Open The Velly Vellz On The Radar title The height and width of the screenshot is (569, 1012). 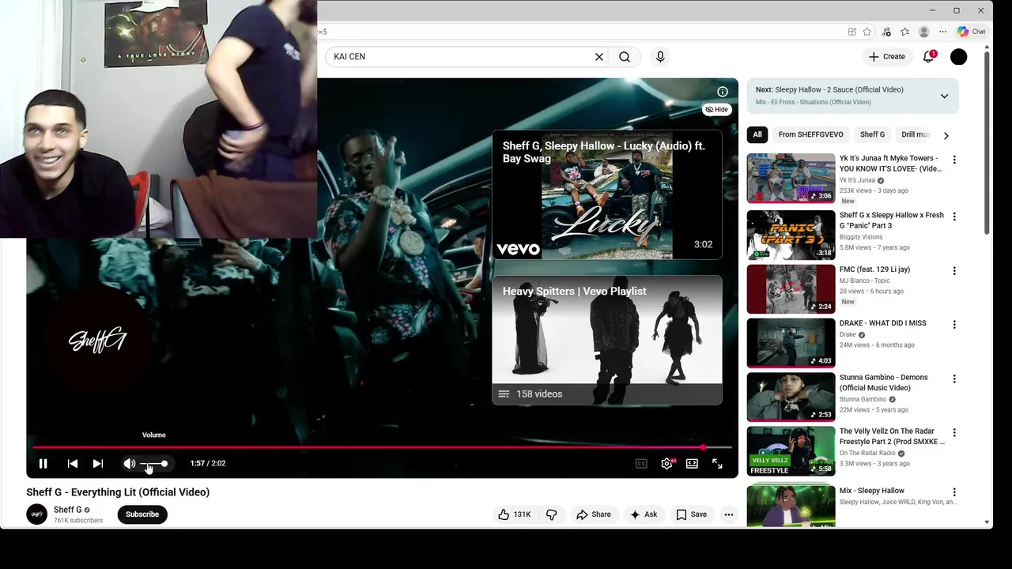coord(892,436)
